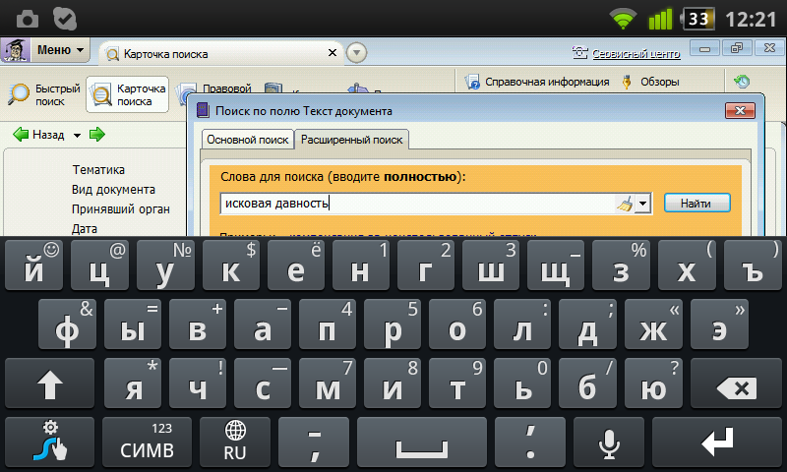The image size is (787, 472).
Task: Tap the ф key on keyboard
Action: click(67, 324)
